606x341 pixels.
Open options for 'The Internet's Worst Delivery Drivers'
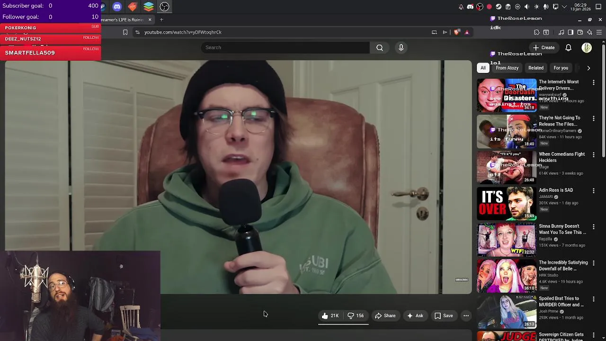tap(593, 82)
